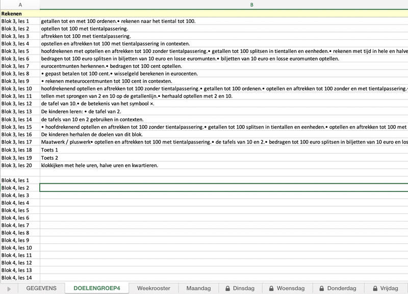Select the DOELENGROEP4 sheet tab
This screenshot has height=294, width=408.
tap(97, 288)
